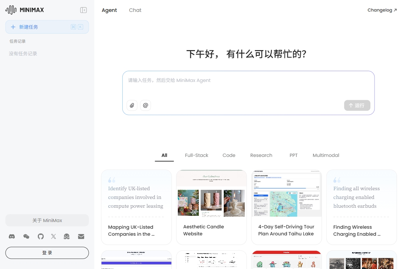Screen dimensions: 404x269
Task: Select the Agent tab
Action: (109, 10)
